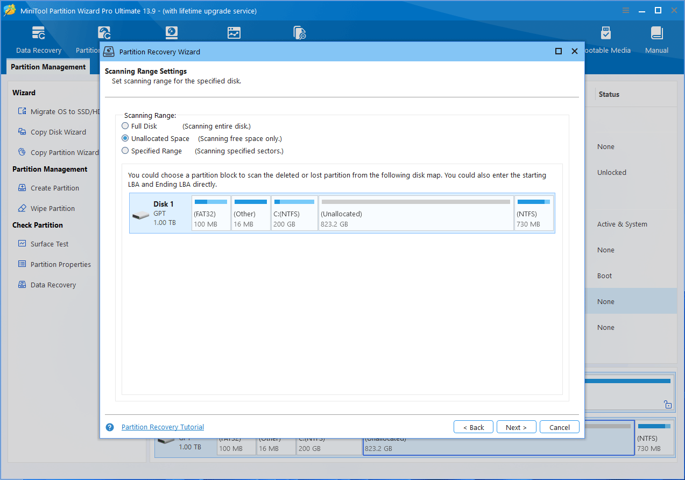The height and width of the screenshot is (480, 685).
Task: Click the unlocked padlock icon in disk map
Action: (667, 404)
